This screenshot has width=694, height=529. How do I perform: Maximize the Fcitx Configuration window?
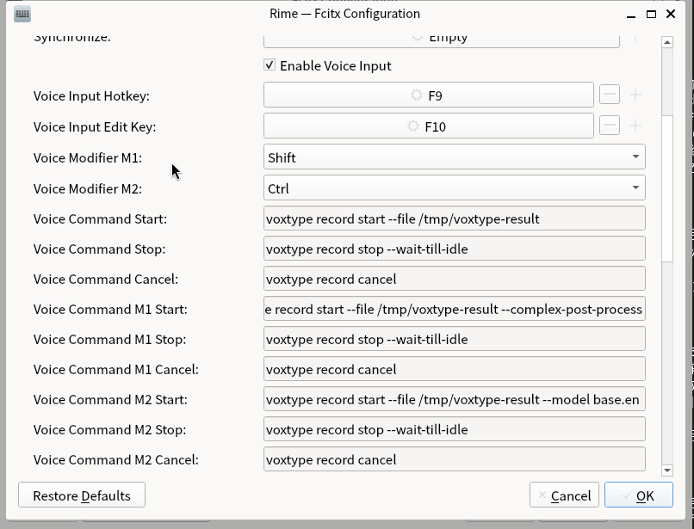click(652, 14)
